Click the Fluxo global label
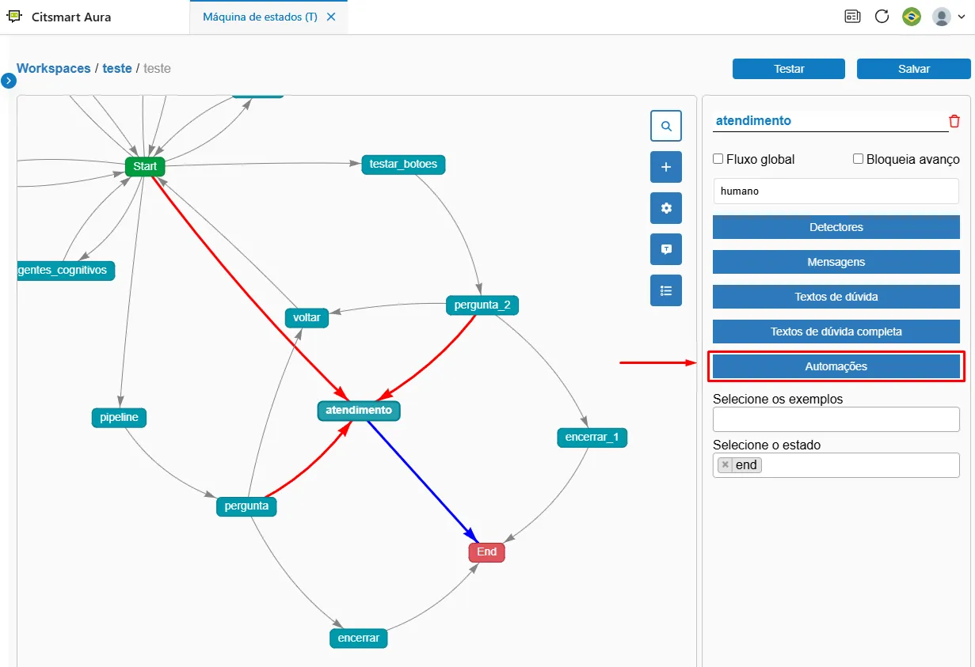The image size is (975, 667). [x=760, y=159]
